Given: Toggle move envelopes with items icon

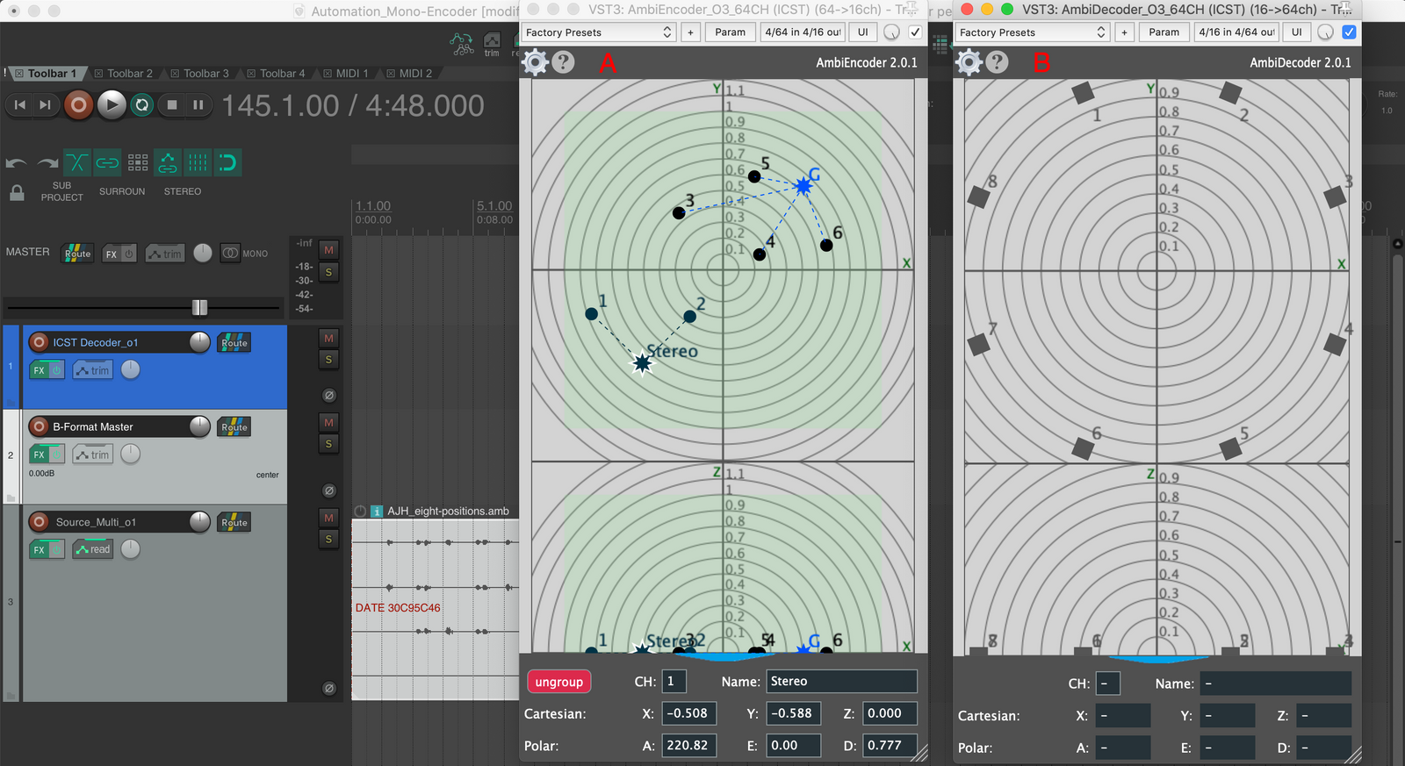Looking at the screenshot, I should pyautogui.click(x=168, y=162).
